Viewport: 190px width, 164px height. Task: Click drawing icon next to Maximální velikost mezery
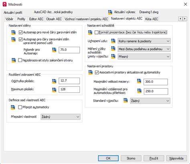point(139,81)
